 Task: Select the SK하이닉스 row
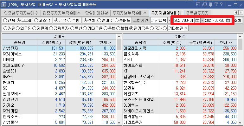[59, 54]
